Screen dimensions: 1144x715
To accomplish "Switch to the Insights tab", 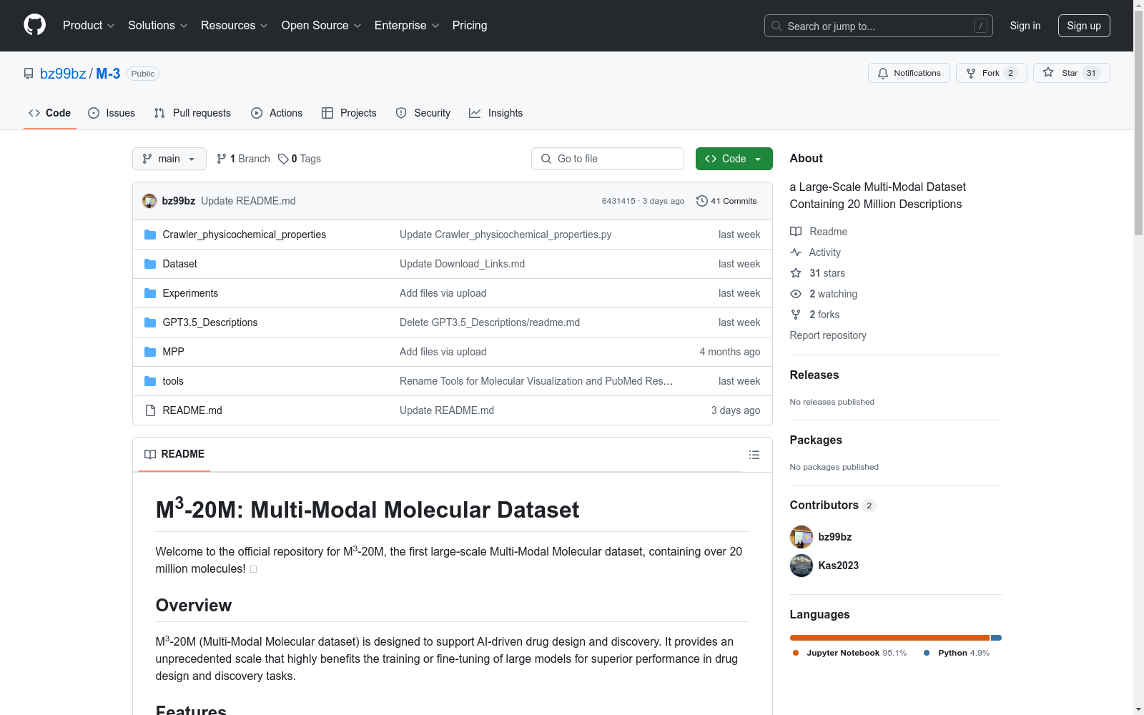I will coord(495,113).
